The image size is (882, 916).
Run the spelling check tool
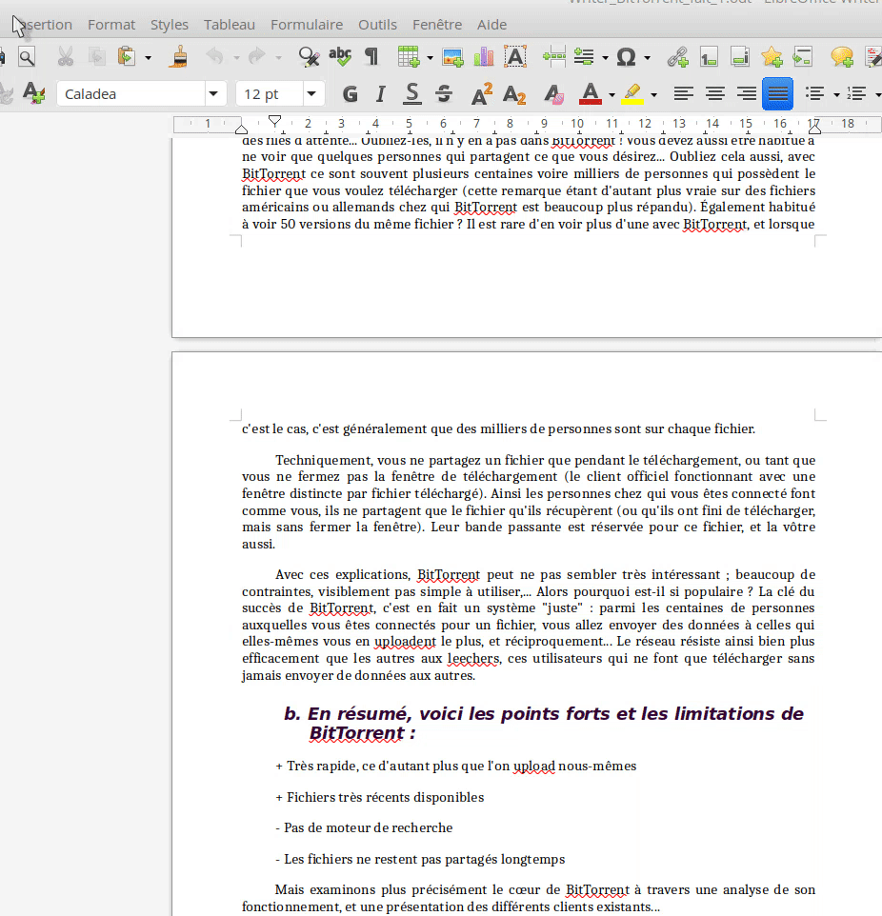(340, 57)
